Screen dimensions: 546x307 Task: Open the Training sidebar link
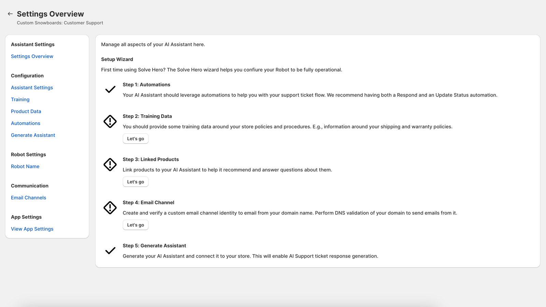(x=20, y=100)
